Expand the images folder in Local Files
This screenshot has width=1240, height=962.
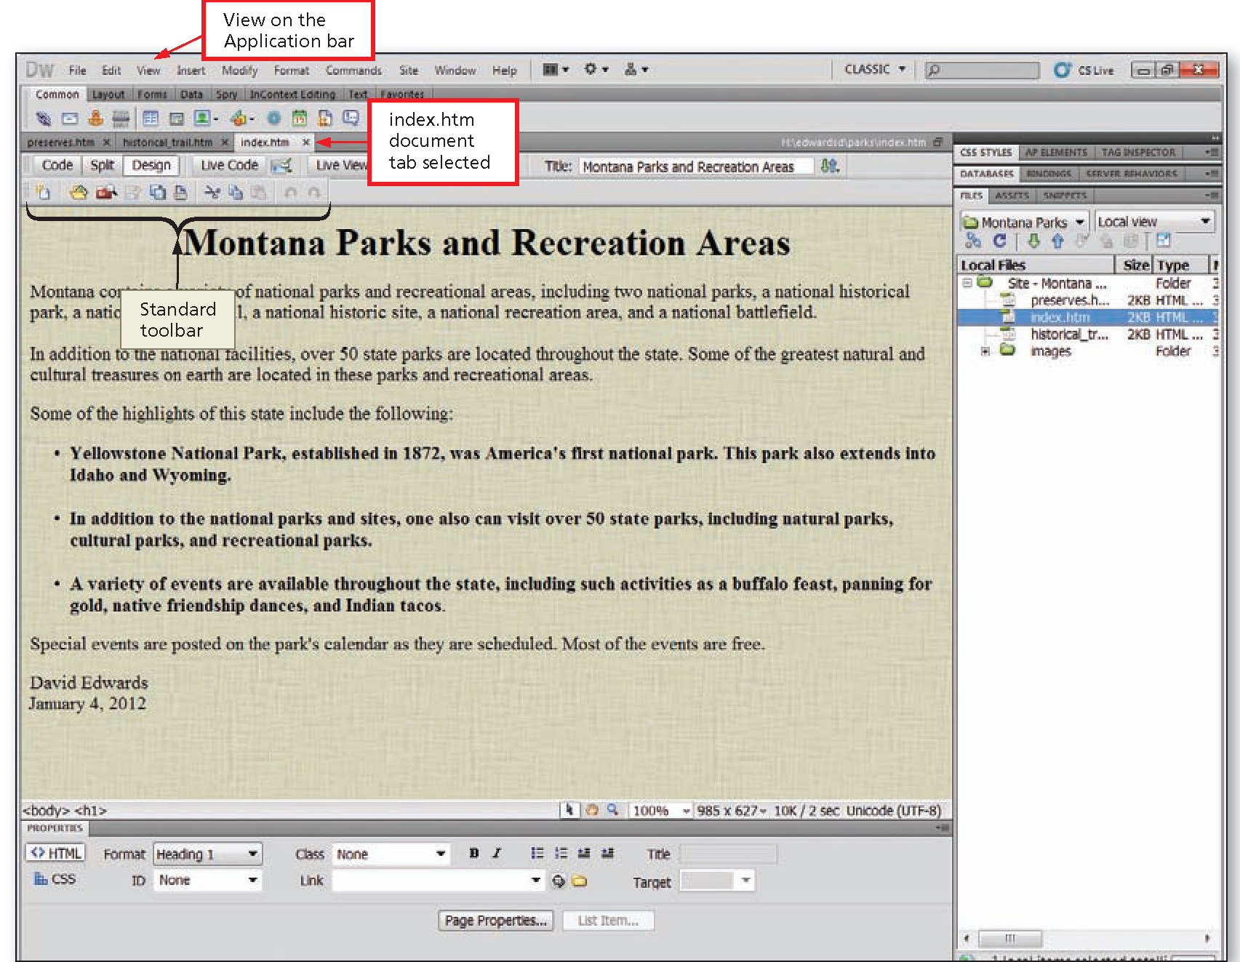[986, 351]
